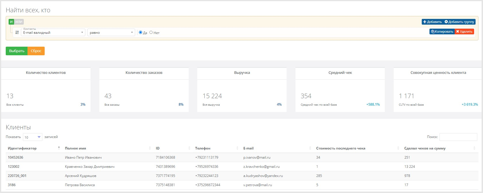
Task: Click the Выручка value 15 224
Action: click(212, 96)
